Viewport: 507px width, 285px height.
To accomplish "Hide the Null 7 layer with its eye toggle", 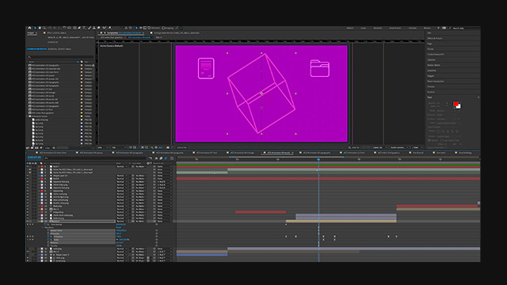I will pos(28,166).
